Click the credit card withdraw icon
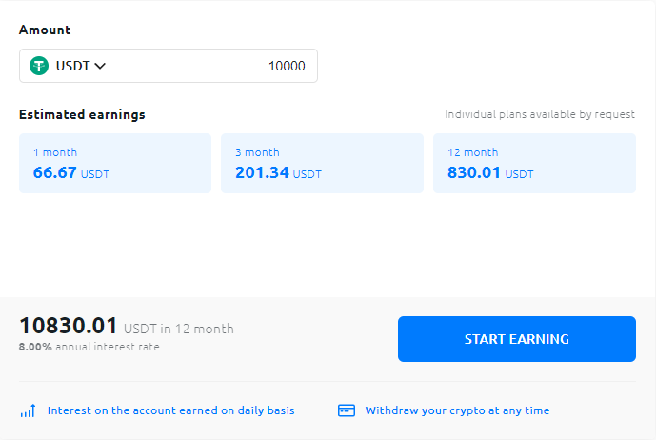 click(347, 410)
